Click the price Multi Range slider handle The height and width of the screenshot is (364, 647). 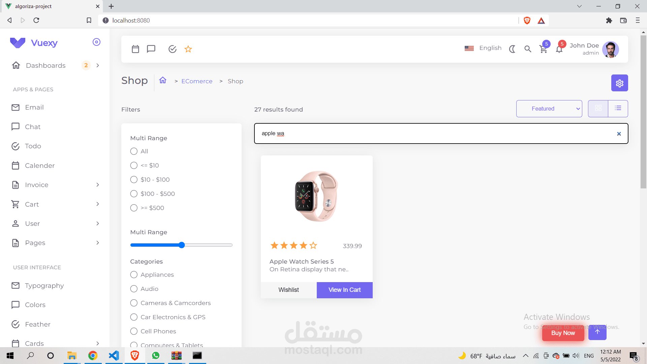pyautogui.click(x=182, y=245)
